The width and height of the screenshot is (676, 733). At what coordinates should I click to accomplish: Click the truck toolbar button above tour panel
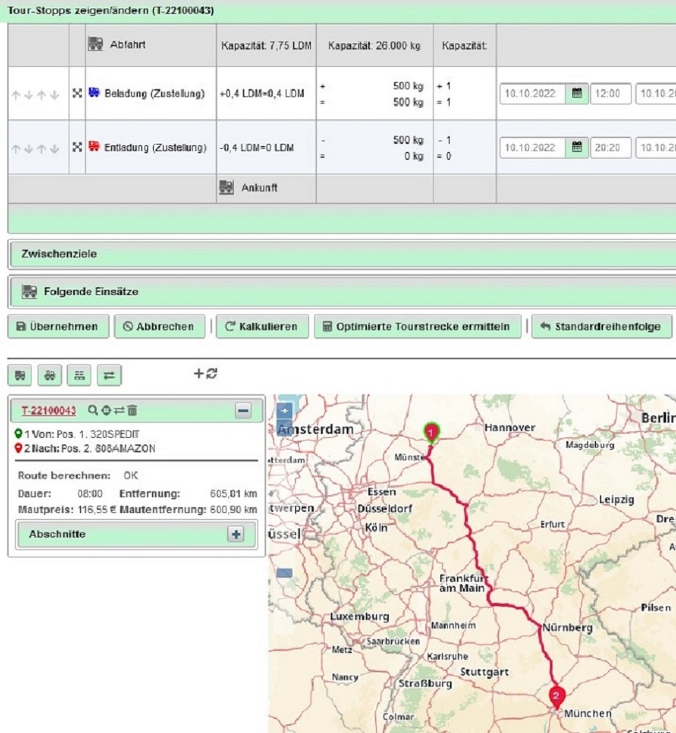pyautogui.click(x=19, y=375)
